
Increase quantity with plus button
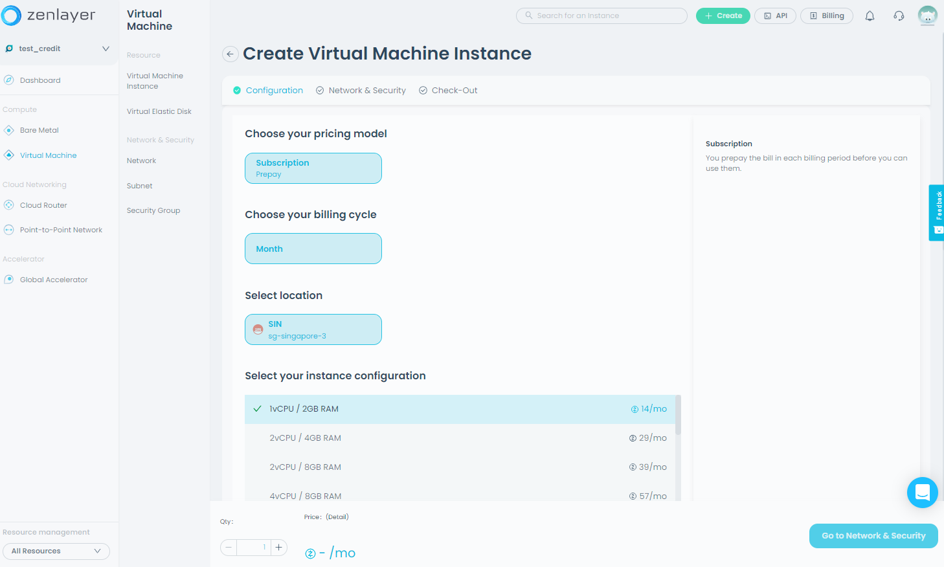click(279, 548)
